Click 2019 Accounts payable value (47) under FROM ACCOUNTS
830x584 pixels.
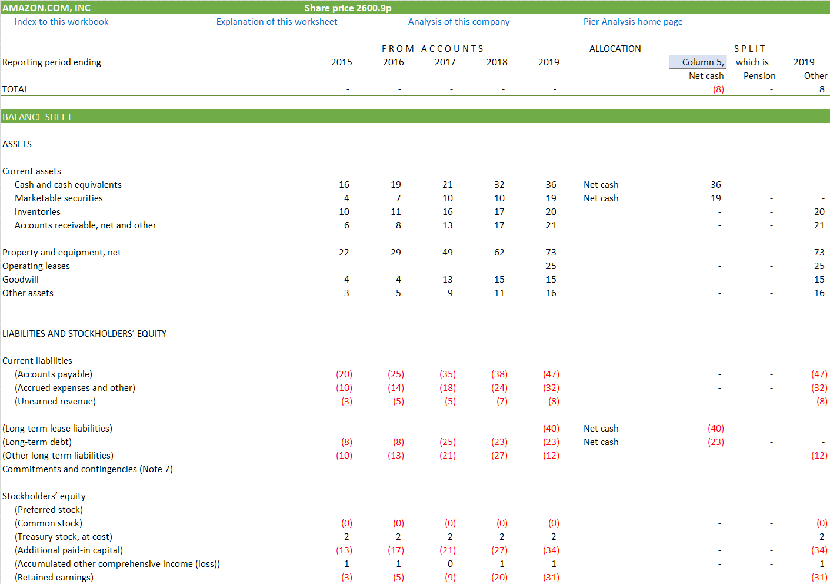(x=551, y=374)
